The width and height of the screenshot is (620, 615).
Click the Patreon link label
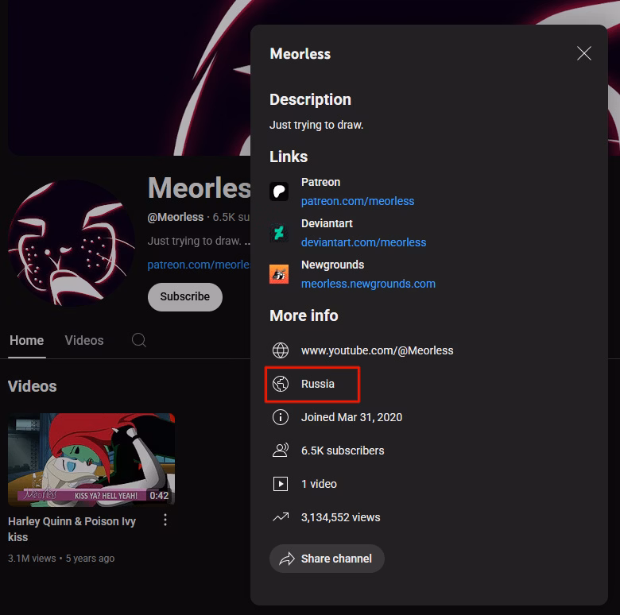point(320,182)
